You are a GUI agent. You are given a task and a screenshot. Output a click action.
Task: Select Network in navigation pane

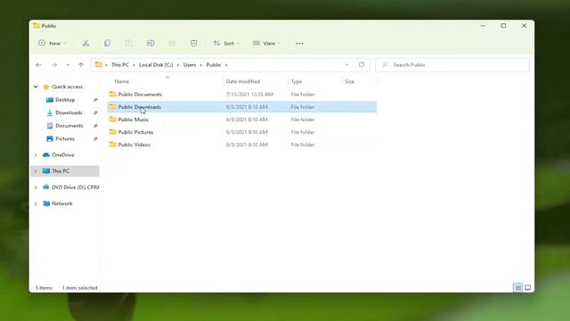61,203
